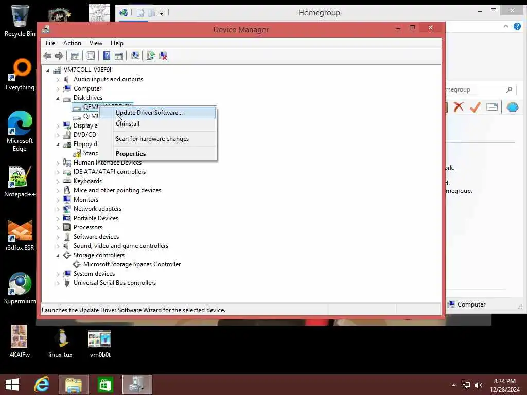Select the vm0b0t desktop image thumbnail
This screenshot has height=395, width=527.
[100, 344]
